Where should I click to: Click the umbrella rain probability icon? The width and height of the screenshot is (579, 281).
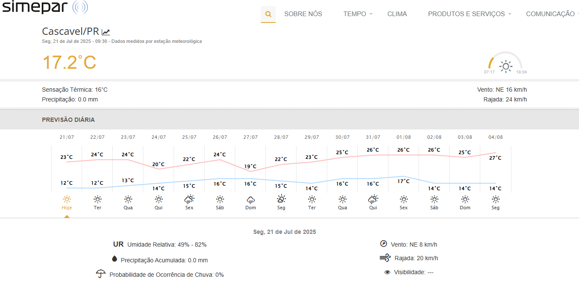coord(101,274)
